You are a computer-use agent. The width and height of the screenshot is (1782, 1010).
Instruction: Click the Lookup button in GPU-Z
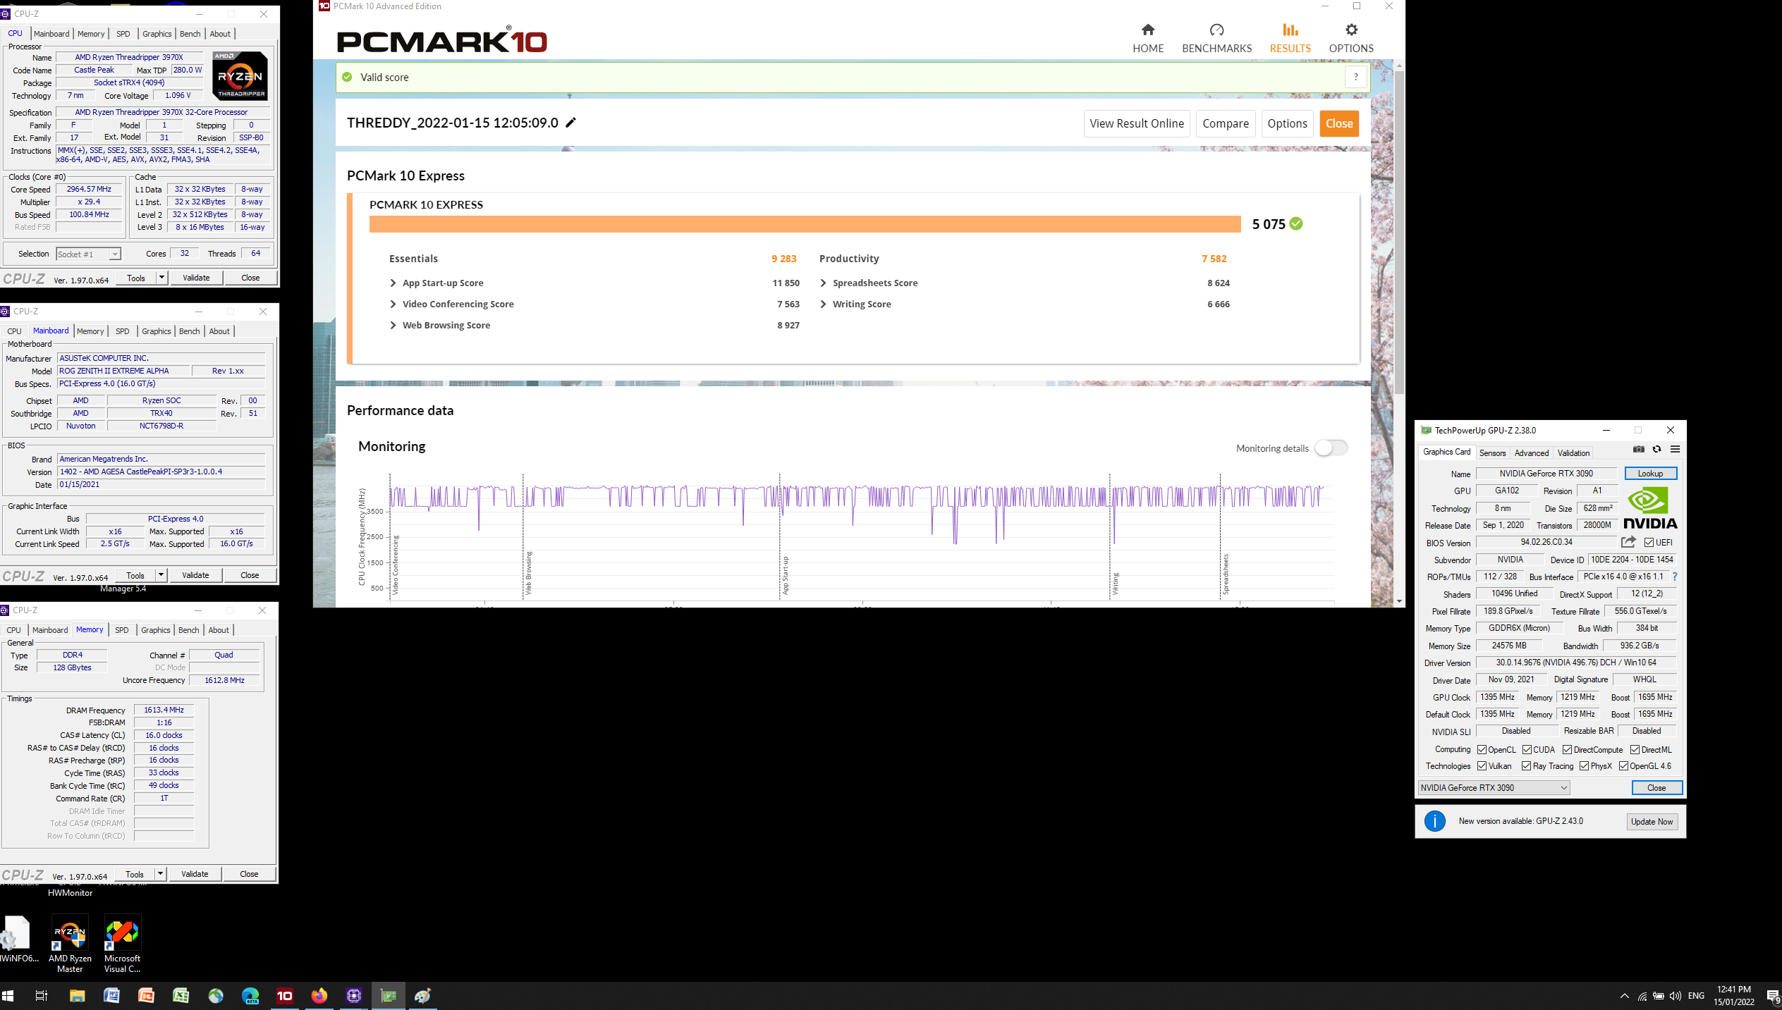click(x=1650, y=474)
